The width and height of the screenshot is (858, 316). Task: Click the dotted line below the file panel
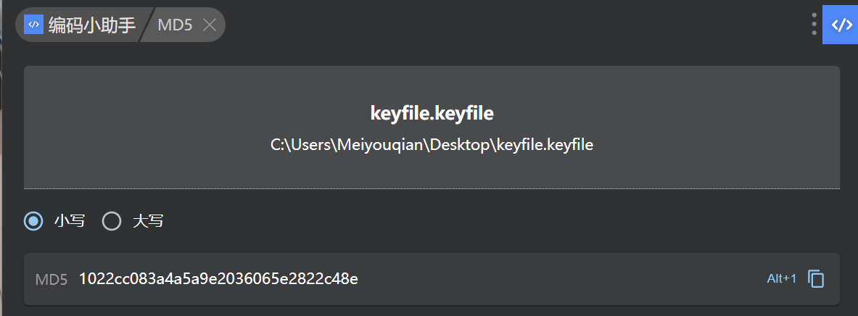[x=432, y=188]
